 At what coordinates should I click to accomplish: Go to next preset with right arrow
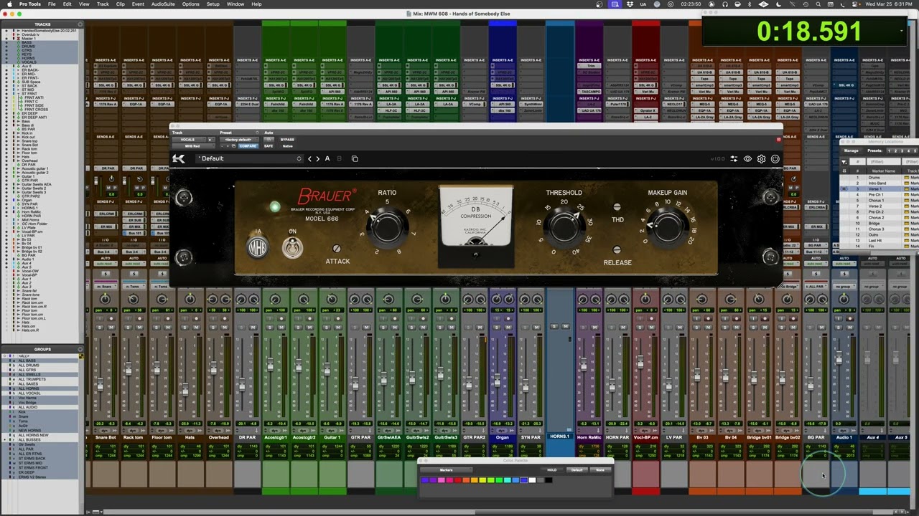tap(318, 159)
